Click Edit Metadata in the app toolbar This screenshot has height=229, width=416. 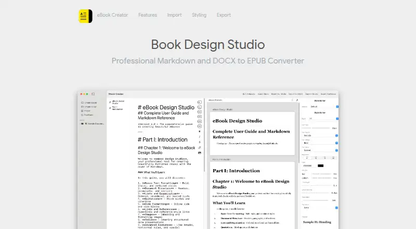pyautogui.click(x=249, y=94)
